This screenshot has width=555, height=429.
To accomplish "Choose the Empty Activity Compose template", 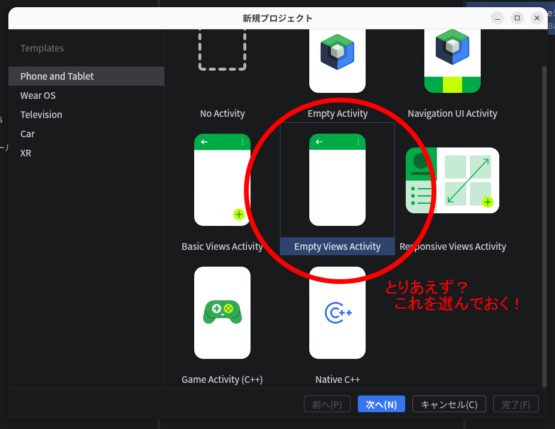I will coord(337,60).
